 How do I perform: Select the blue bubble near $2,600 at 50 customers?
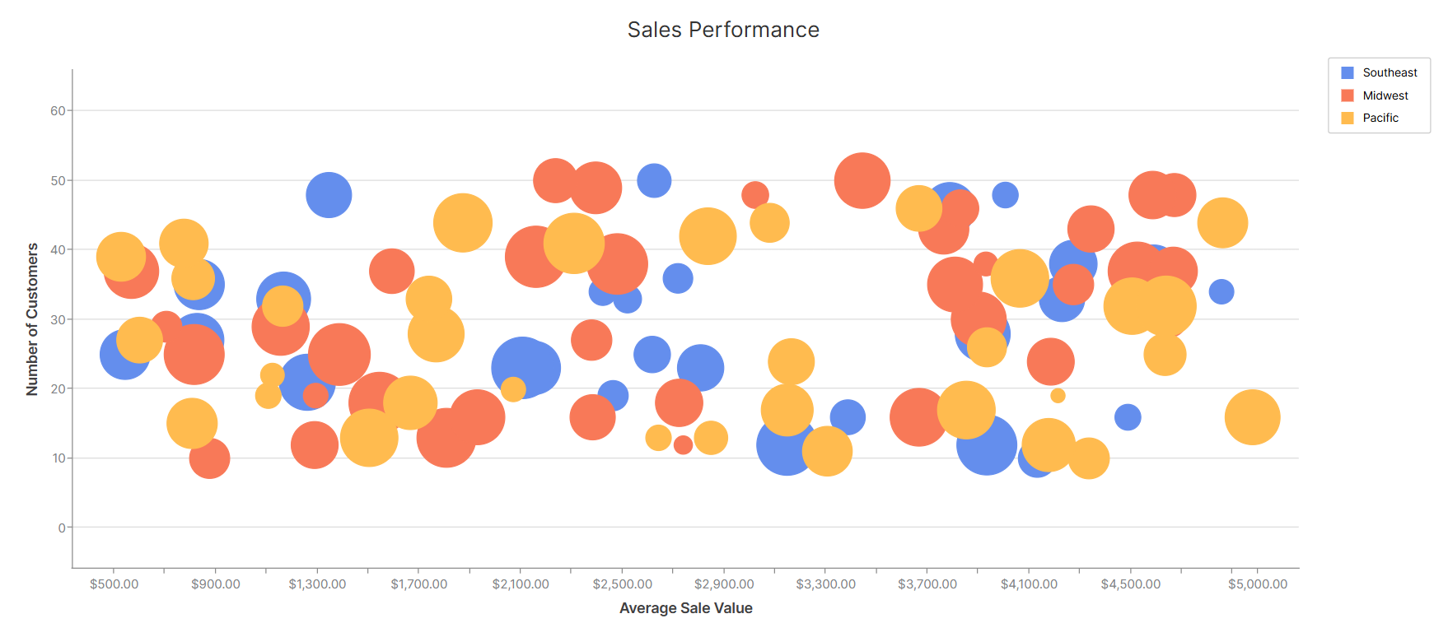tap(654, 180)
